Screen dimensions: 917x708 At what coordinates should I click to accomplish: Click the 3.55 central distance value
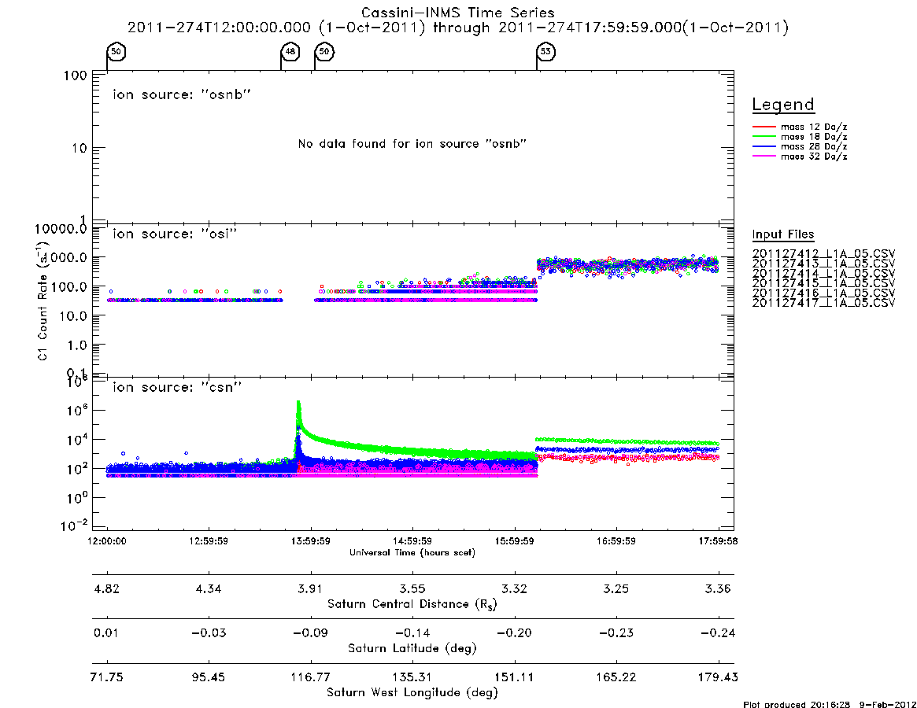click(412, 588)
